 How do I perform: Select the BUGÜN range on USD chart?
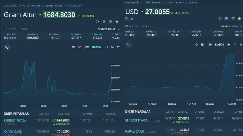point(219,45)
